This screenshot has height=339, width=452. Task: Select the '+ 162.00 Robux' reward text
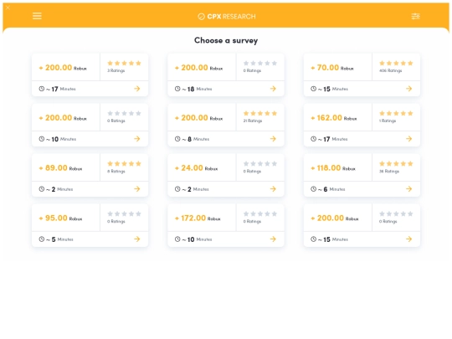coord(333,118)
